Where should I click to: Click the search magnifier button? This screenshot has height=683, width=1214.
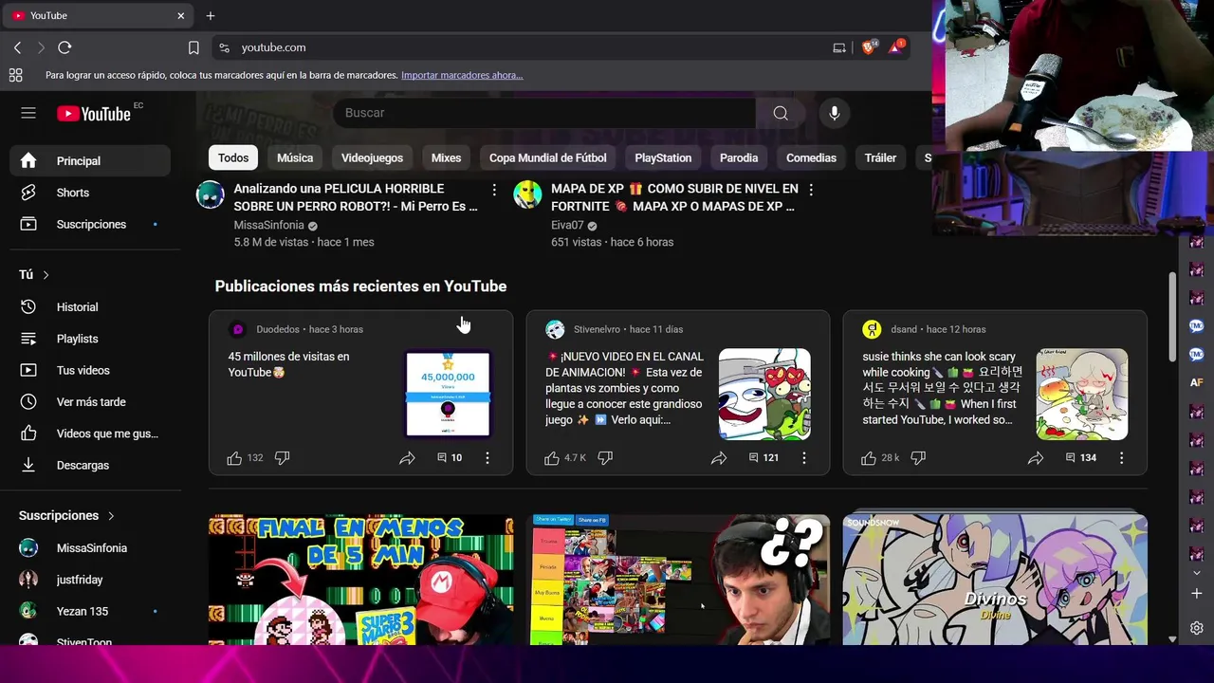(781, 113)
